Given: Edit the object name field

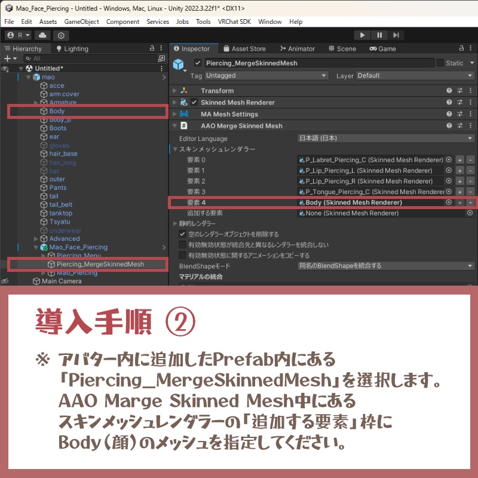Looking at the screenshot, I should pos(319,63).
